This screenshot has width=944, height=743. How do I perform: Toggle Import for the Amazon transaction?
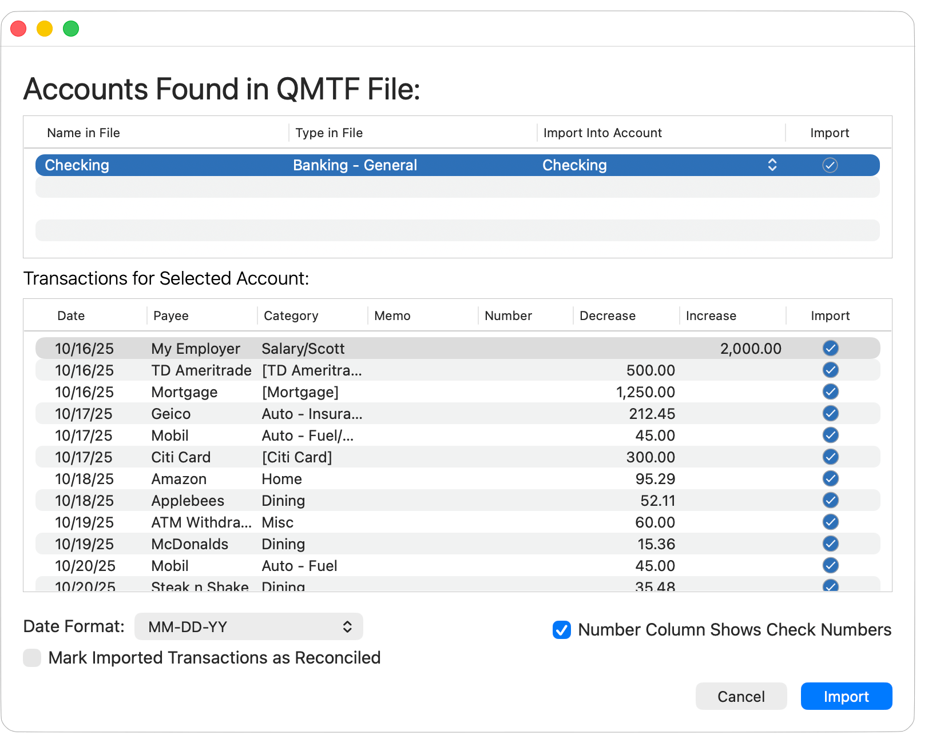830,478
